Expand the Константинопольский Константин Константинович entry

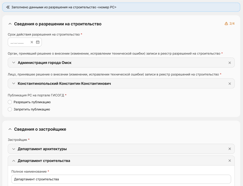point(14,84)
